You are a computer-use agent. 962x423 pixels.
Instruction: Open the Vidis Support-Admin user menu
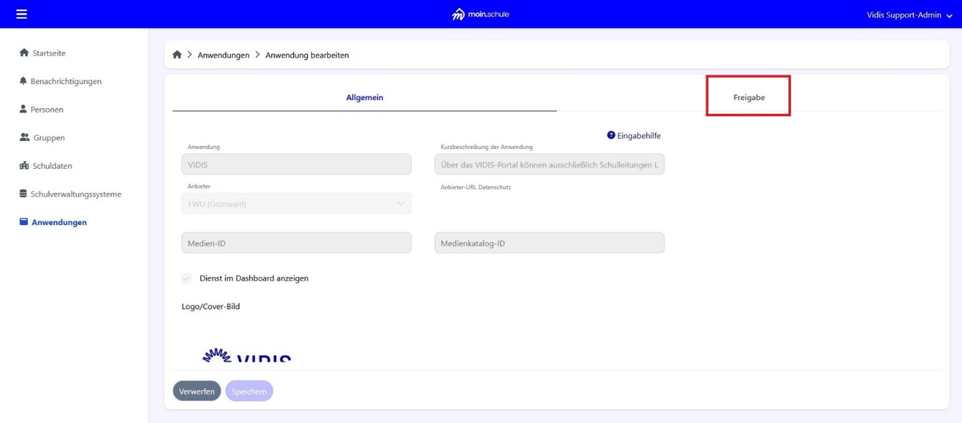pos(909,15)
